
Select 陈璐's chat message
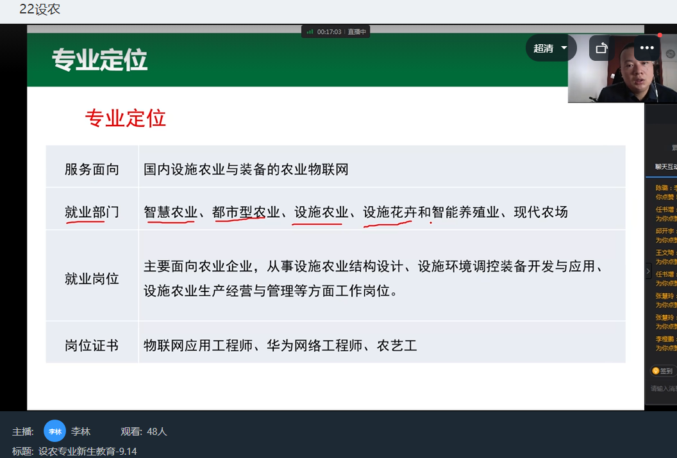[x=665, y=193]
